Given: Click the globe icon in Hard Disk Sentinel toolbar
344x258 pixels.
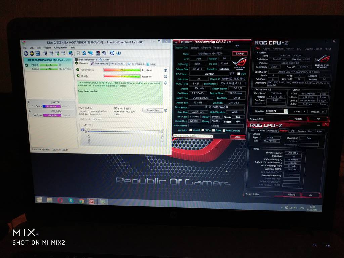Looking at the screenshot, I should 71,53.
